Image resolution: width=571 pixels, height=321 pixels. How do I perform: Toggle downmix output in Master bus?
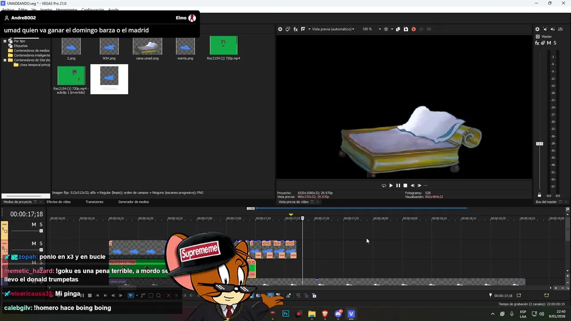click(x=545, y=29)
